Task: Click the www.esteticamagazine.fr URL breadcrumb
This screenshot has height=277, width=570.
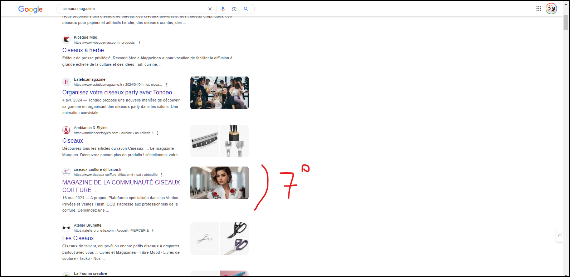Action: pos(118,85)
